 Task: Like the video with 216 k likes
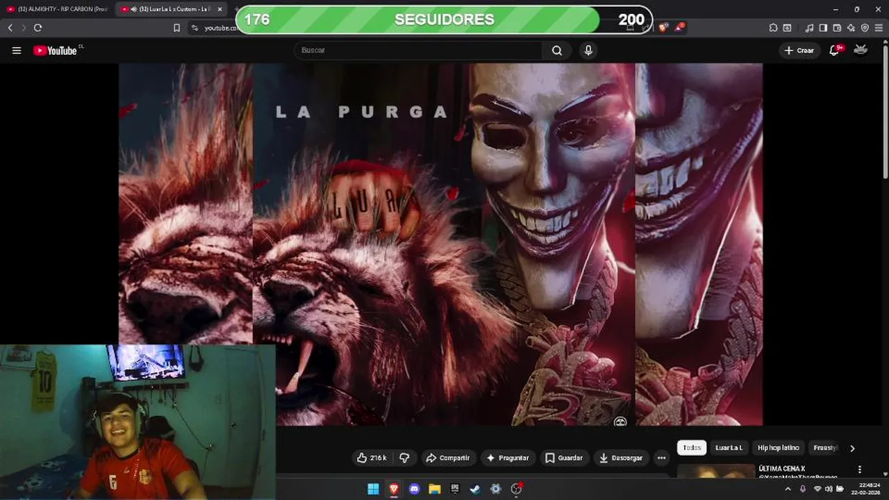372,458
